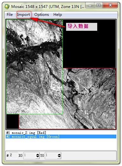The height and width of the screenshot is (166, 122).
Task: Minimize the Mosaic window
Action: click(90, 5)
